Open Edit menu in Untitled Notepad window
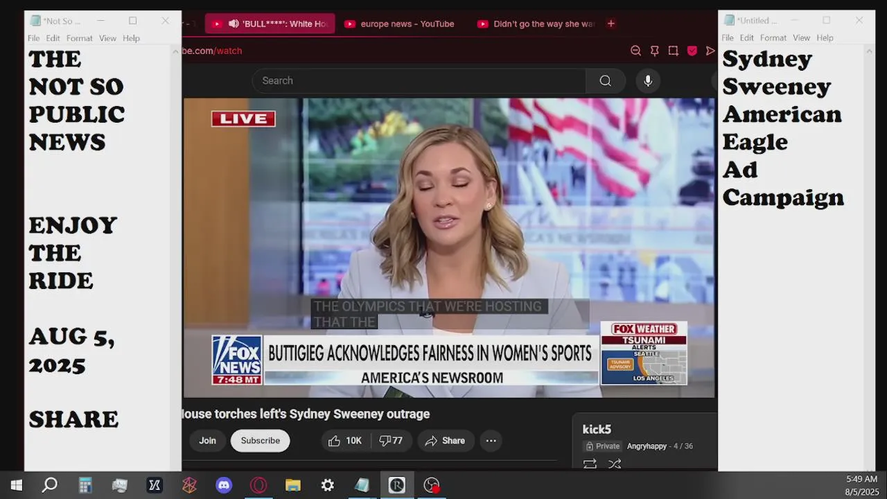 click(746, 37)
